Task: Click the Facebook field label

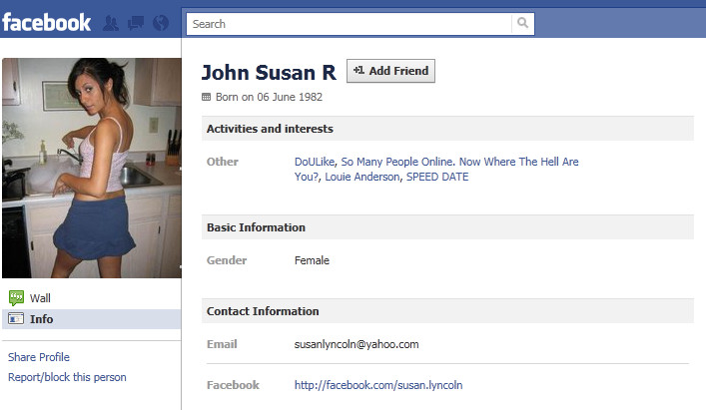Action: (x=233, y=385)
